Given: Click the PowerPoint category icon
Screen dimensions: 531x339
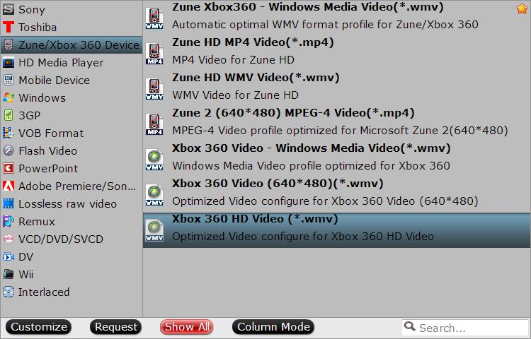Looking at the screenshot, I should (x=8, y=168).
